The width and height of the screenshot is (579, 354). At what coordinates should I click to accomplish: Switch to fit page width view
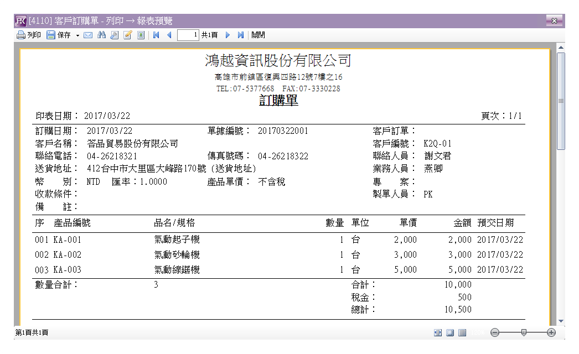[x=438, y=332]
